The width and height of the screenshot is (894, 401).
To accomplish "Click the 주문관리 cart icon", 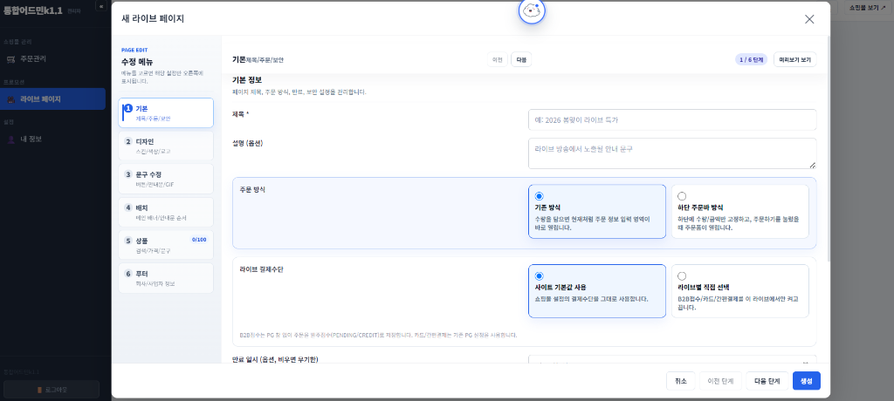I will (10, 58).
